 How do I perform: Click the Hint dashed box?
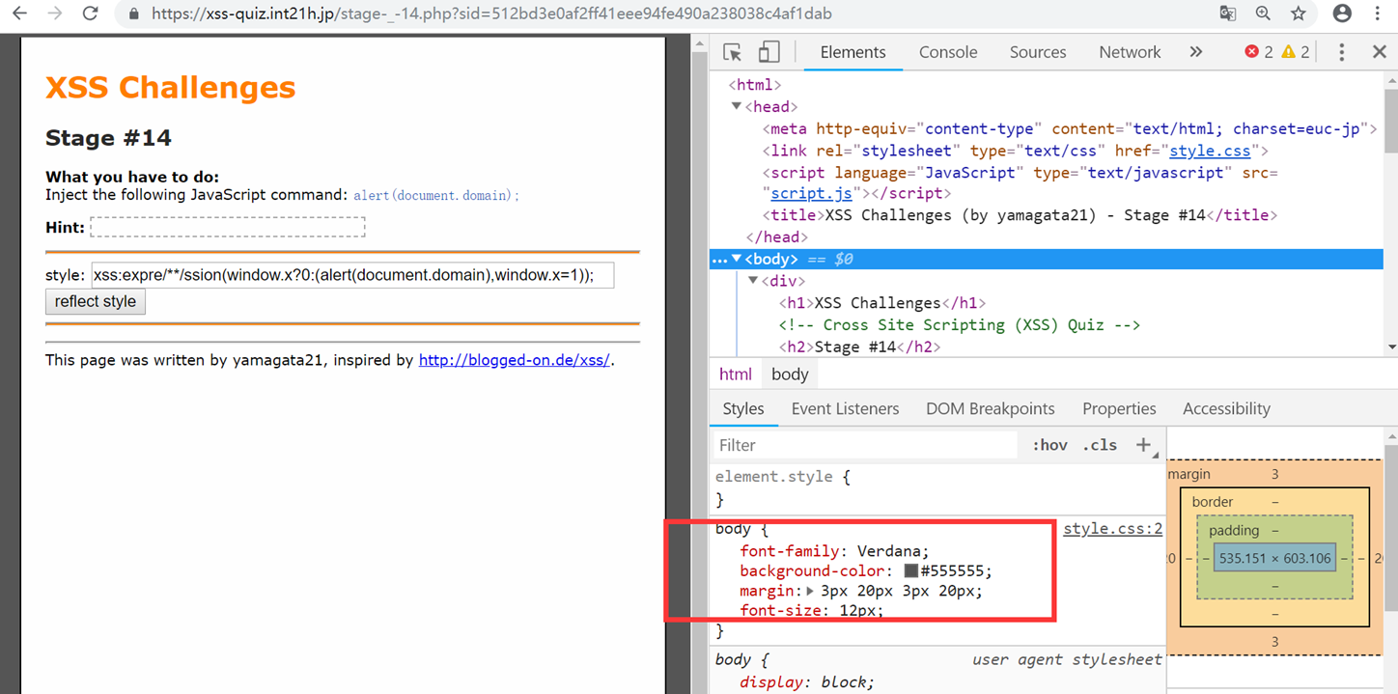pyautogui.click(x=228, y=227)
